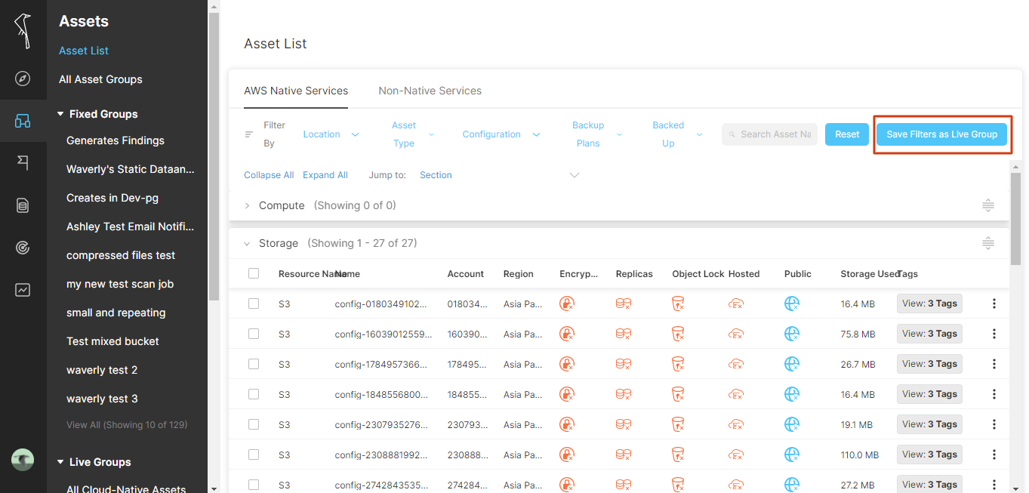Collapse the Live Groups tree
Screen dimensions: 1029x493
[60, 462]
